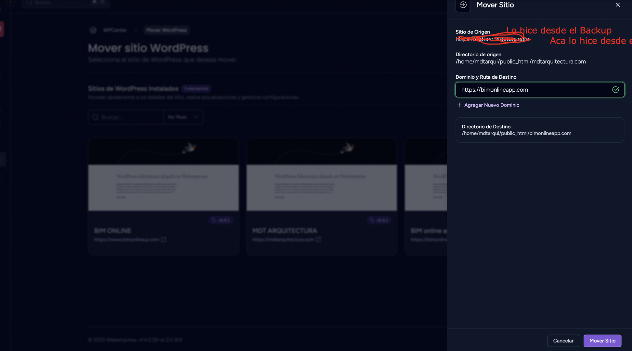Confirm with the Mover Sitio button
632x351 pixels.
coord(602,341)
